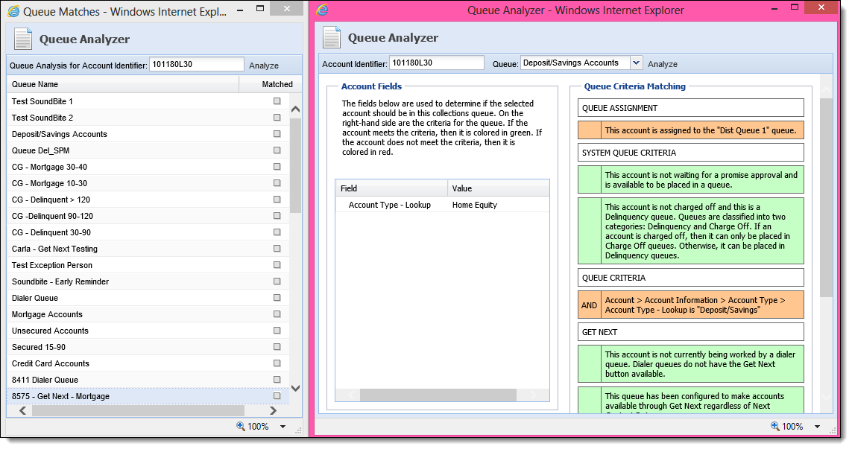Click the account identifier field in Queue Matches
852x449 pixels.
click(196, 64)
